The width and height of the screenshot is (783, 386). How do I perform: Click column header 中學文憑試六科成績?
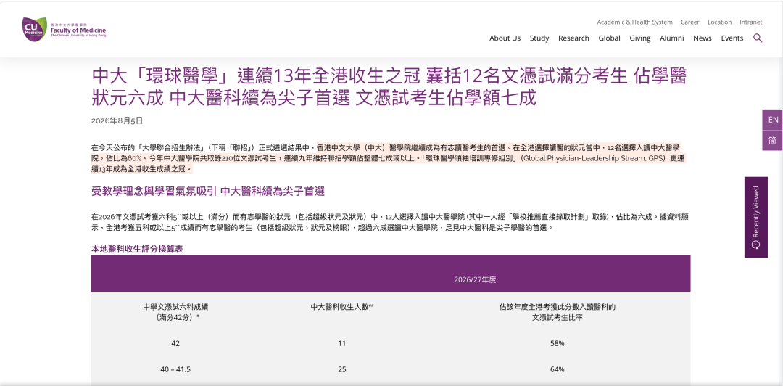(x=175, y=312)
